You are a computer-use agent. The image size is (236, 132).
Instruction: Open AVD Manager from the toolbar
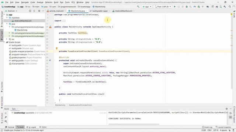(221, 7)
